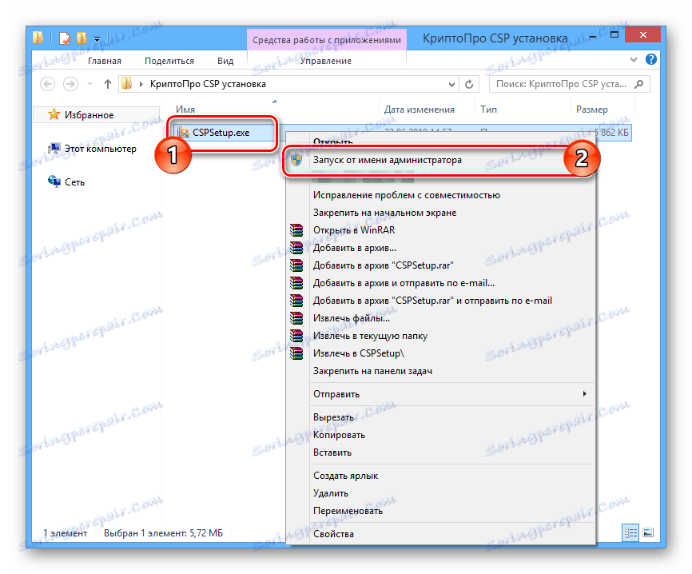
Task: Click the New folder quick access icon
Action: click(x=82, y=38)
